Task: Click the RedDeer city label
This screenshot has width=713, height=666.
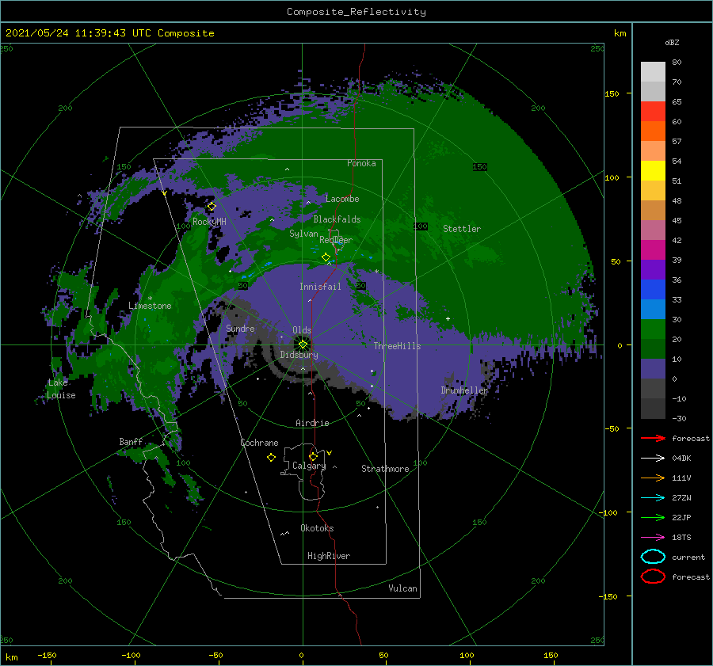Action: [x=336, y=240]
